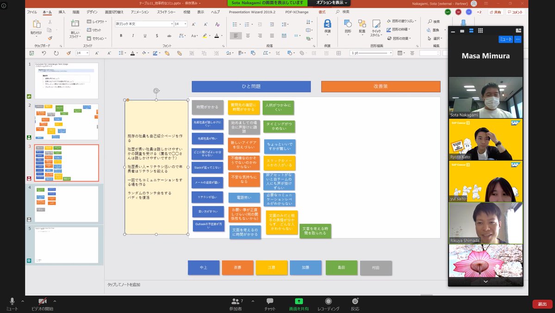555x313 pixels.
Task: Select slide 5 thumbnail
Action: click(x=67, y=245)
